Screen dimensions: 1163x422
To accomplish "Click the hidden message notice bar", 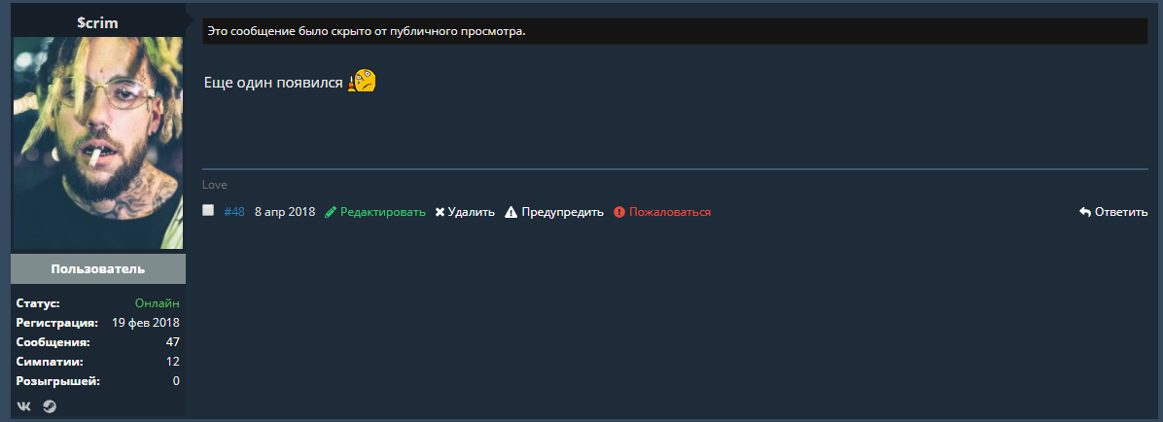I will tap(675, 31).
